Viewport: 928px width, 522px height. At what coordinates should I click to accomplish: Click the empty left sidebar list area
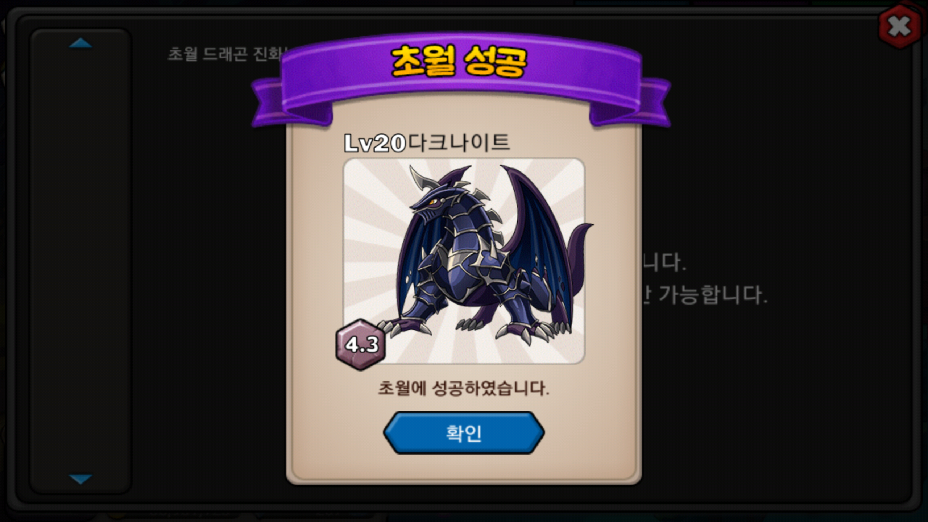tap(80, 261)
